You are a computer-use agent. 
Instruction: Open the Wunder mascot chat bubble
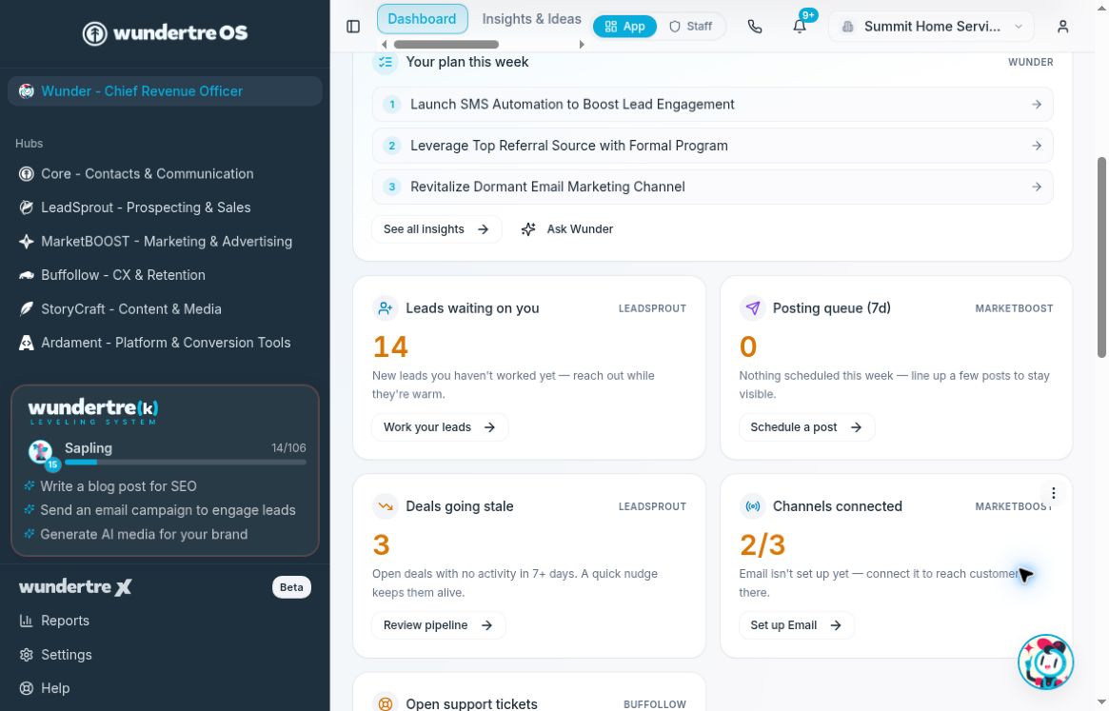coord(1045,662)
